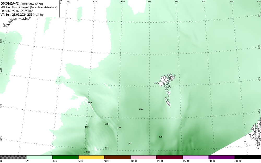261x163 pixels.
Task: Click the 4W longitude label
Action: tap(204, 2)
